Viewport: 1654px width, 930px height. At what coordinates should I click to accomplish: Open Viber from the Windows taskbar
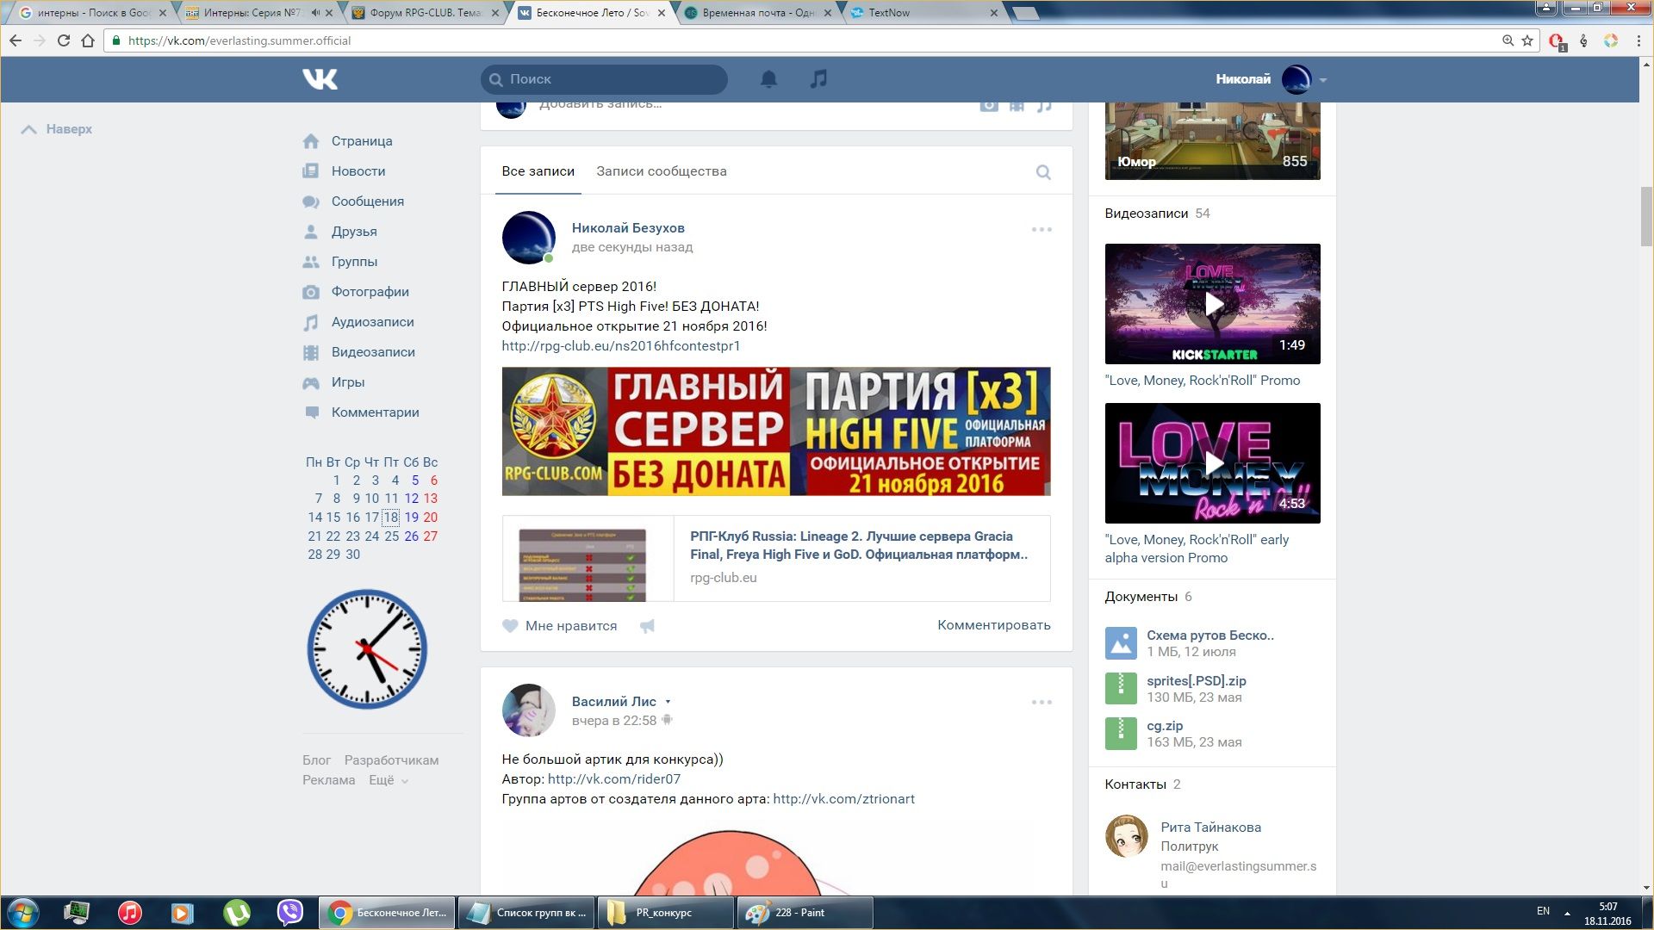point(290,912)
